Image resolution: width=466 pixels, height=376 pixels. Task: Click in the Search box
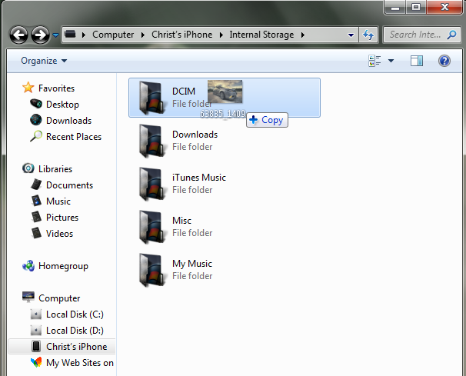point(414,35)
